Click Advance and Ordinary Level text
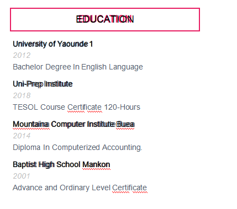Screen dimensions: 237x209 (62, 188)
